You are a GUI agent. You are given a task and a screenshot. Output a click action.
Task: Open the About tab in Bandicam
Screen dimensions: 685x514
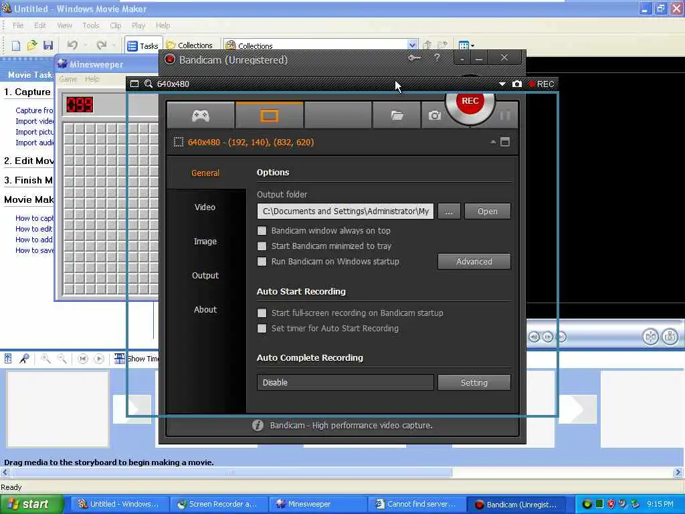(x=205, y=309)
